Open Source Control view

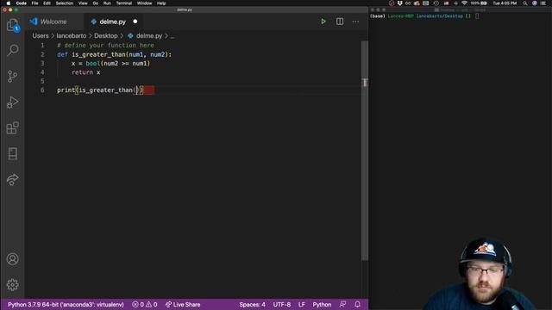[13, 76]
